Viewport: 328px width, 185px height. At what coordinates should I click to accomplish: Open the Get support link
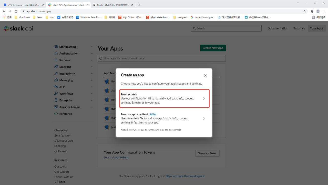click(x=62, y=172)
